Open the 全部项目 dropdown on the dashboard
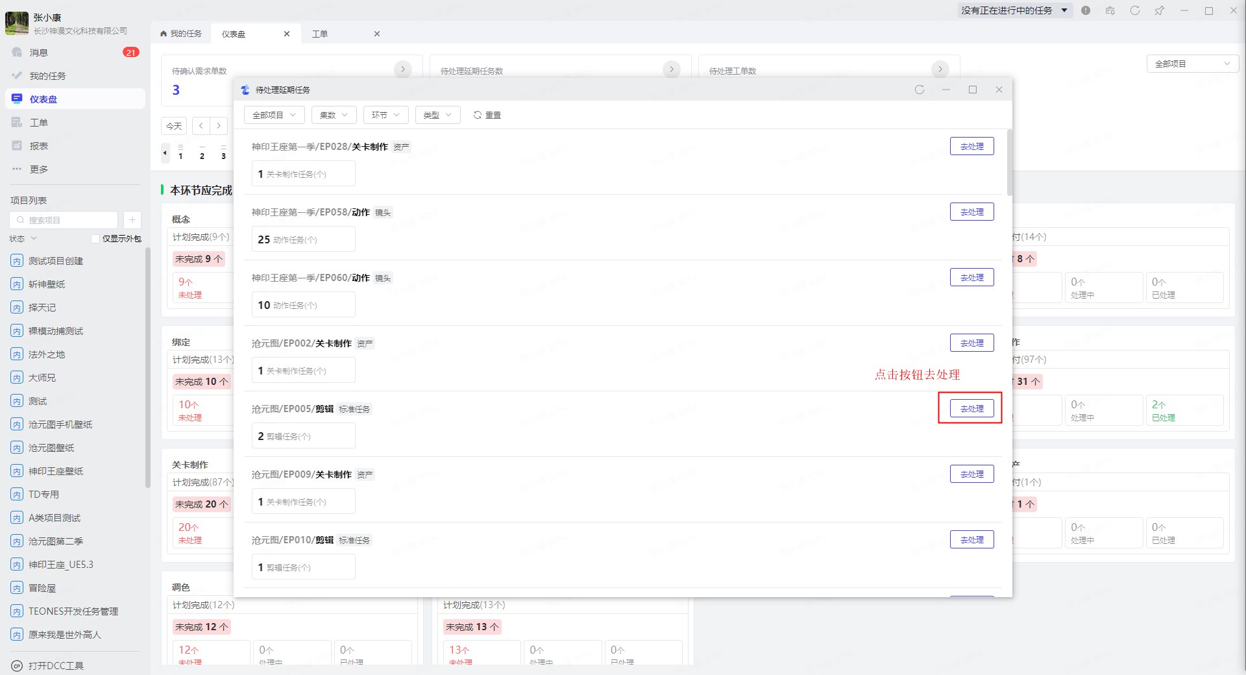The width and height of the screenshot is (1246, 675). pos(1193,64)
